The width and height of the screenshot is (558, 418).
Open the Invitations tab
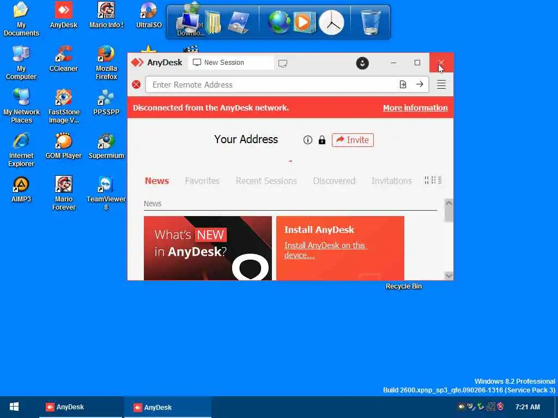[x=391, y=181]
